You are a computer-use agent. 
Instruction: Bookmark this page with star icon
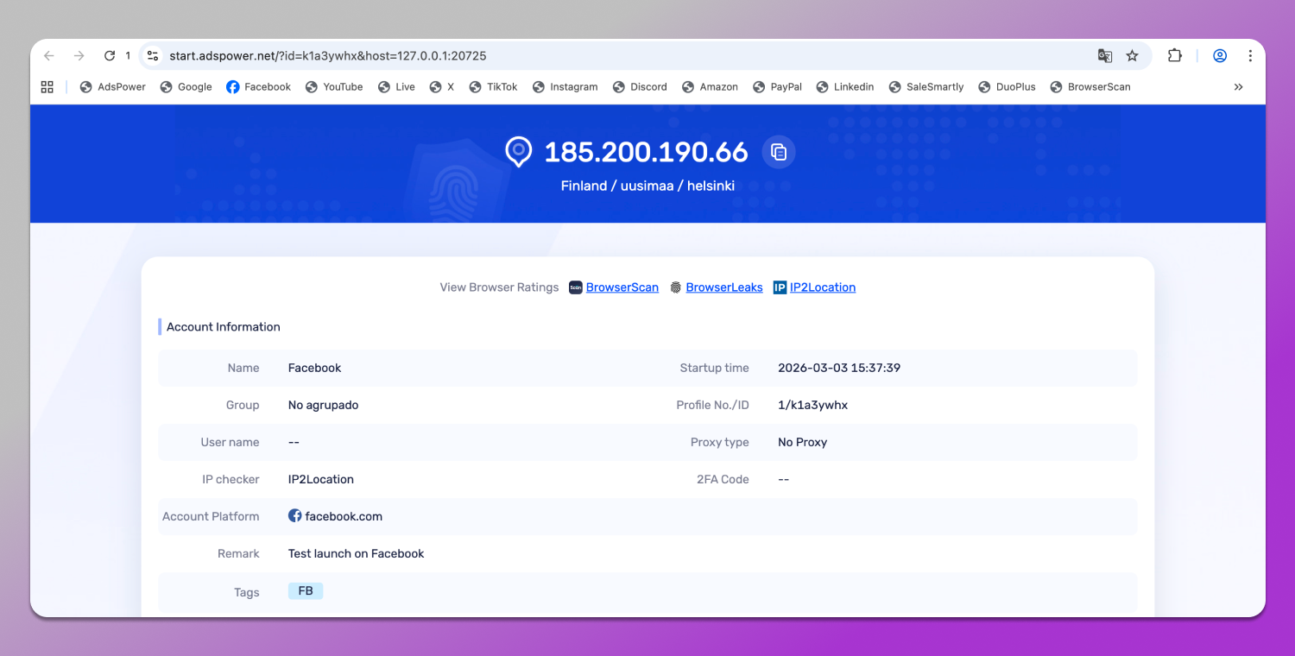point(1132,56)
